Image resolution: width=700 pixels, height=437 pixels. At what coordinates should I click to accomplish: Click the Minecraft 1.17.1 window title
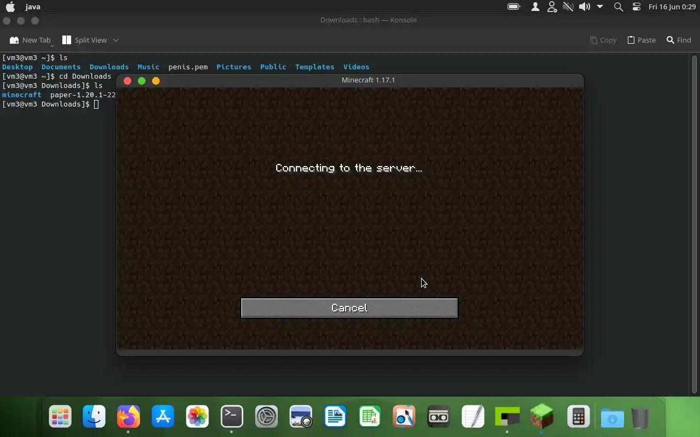pyautogui.click(x=368, y=80)
